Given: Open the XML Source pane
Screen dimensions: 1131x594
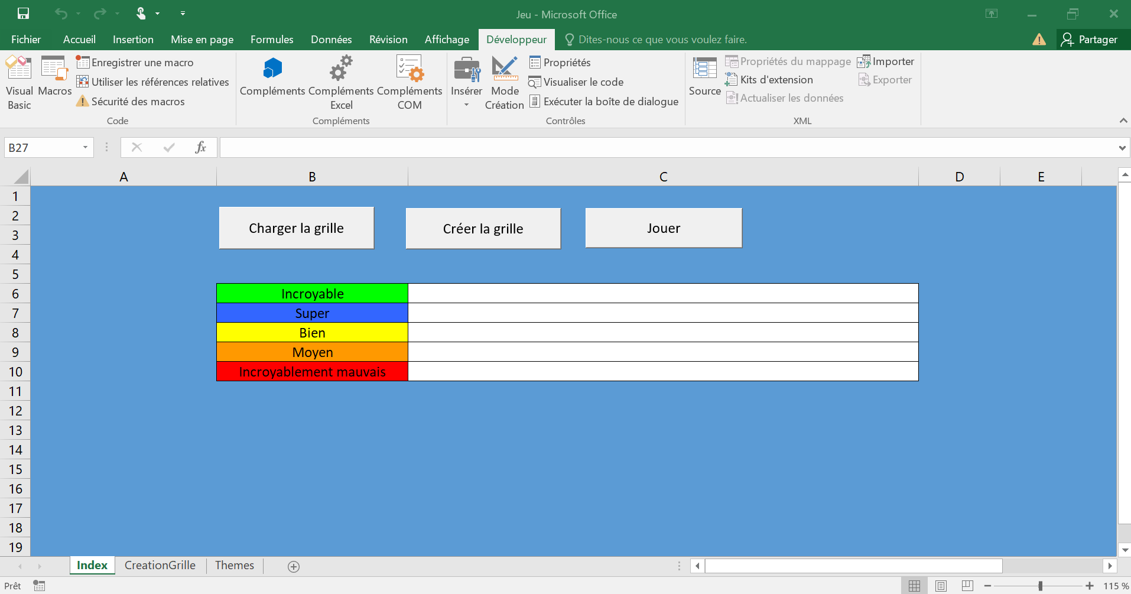Looking at the screenshot, I should pos(704,76).
